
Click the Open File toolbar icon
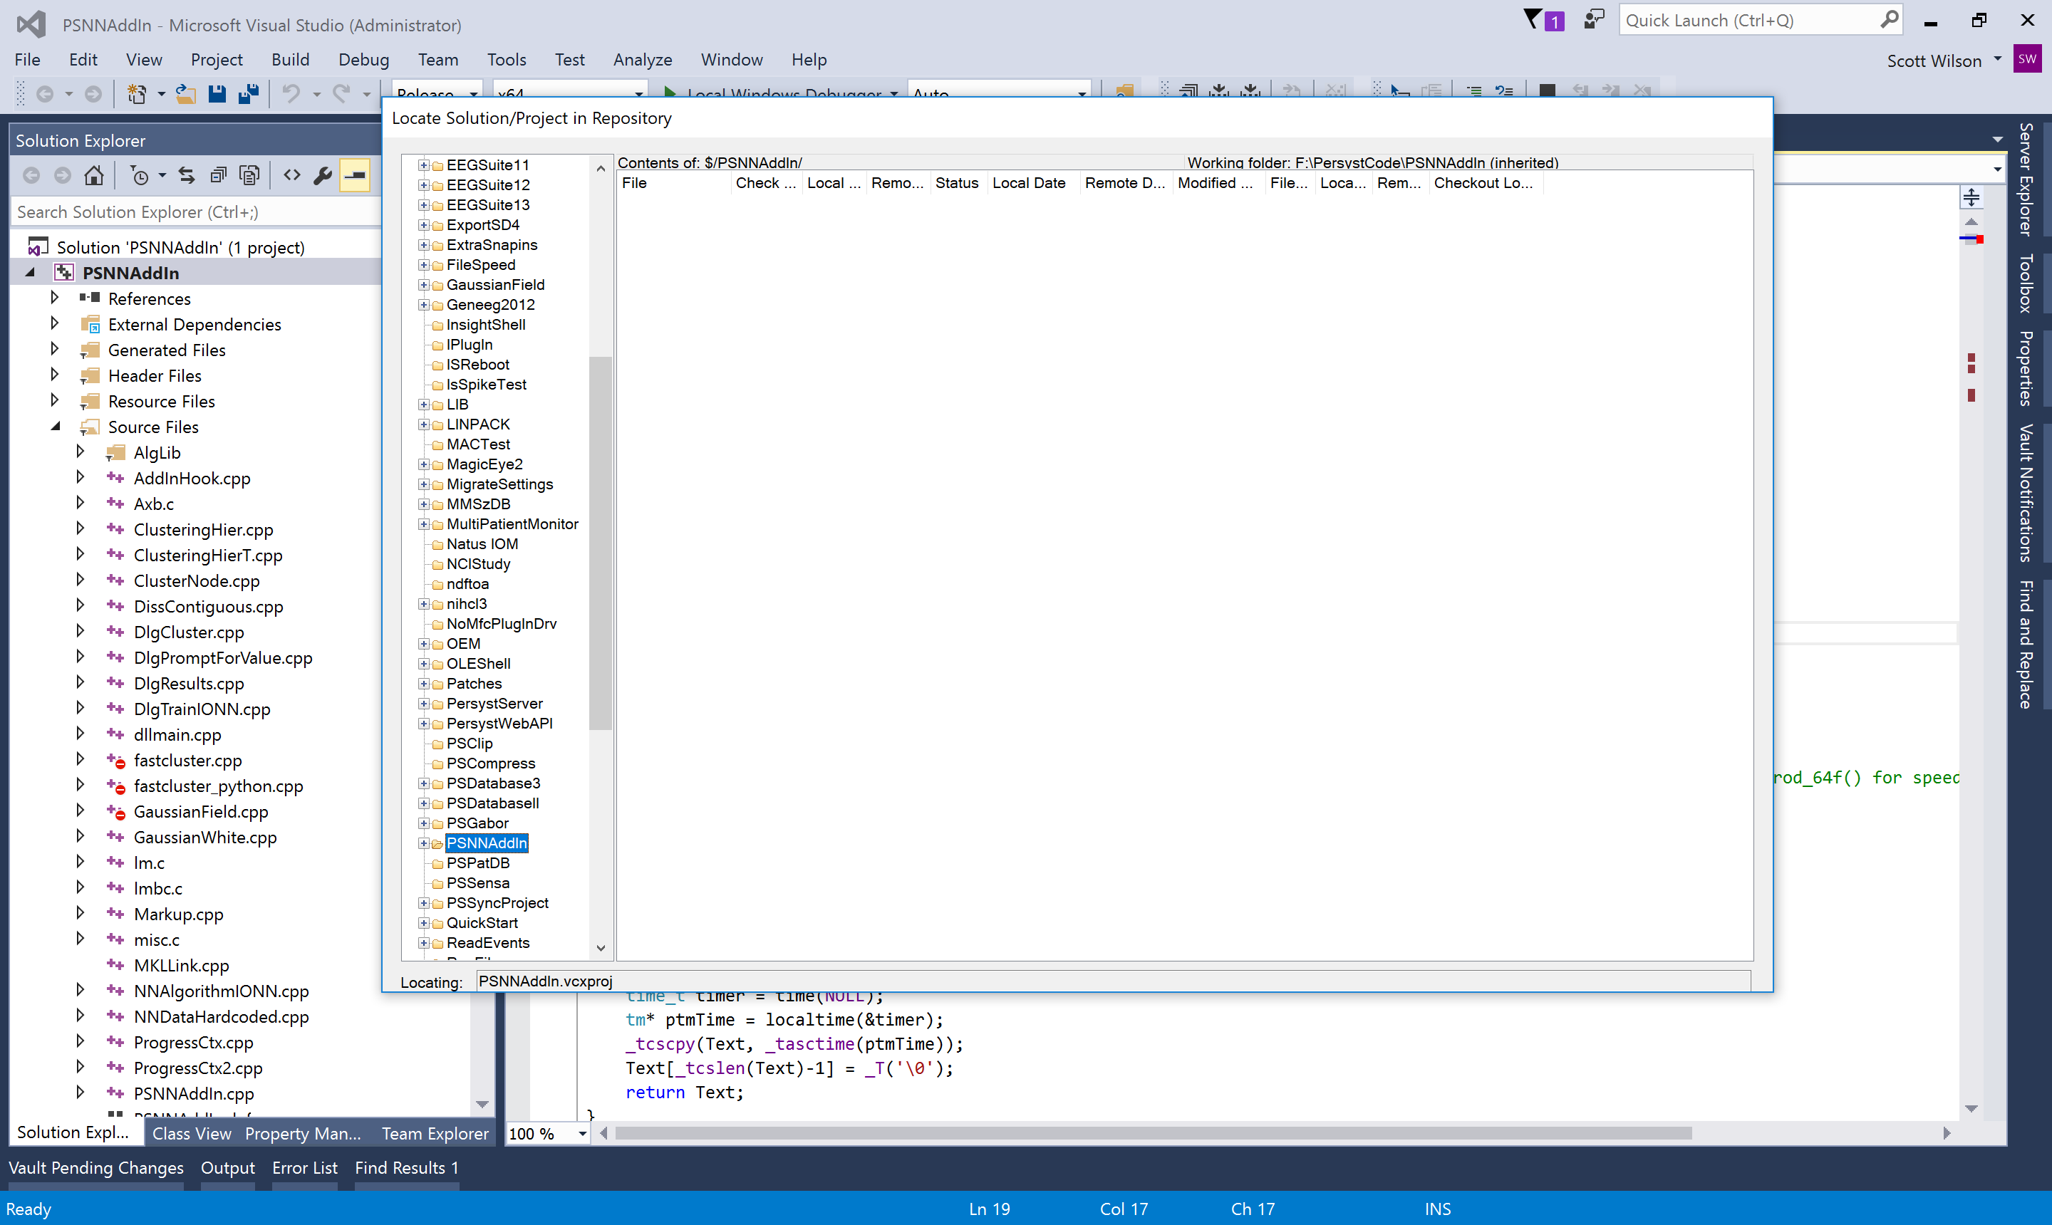[186, 94]
